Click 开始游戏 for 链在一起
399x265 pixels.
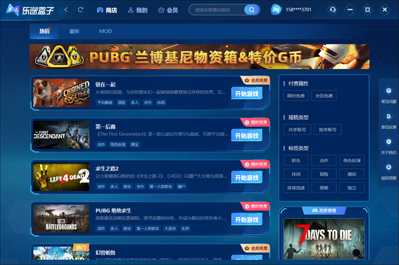(246, 94)
